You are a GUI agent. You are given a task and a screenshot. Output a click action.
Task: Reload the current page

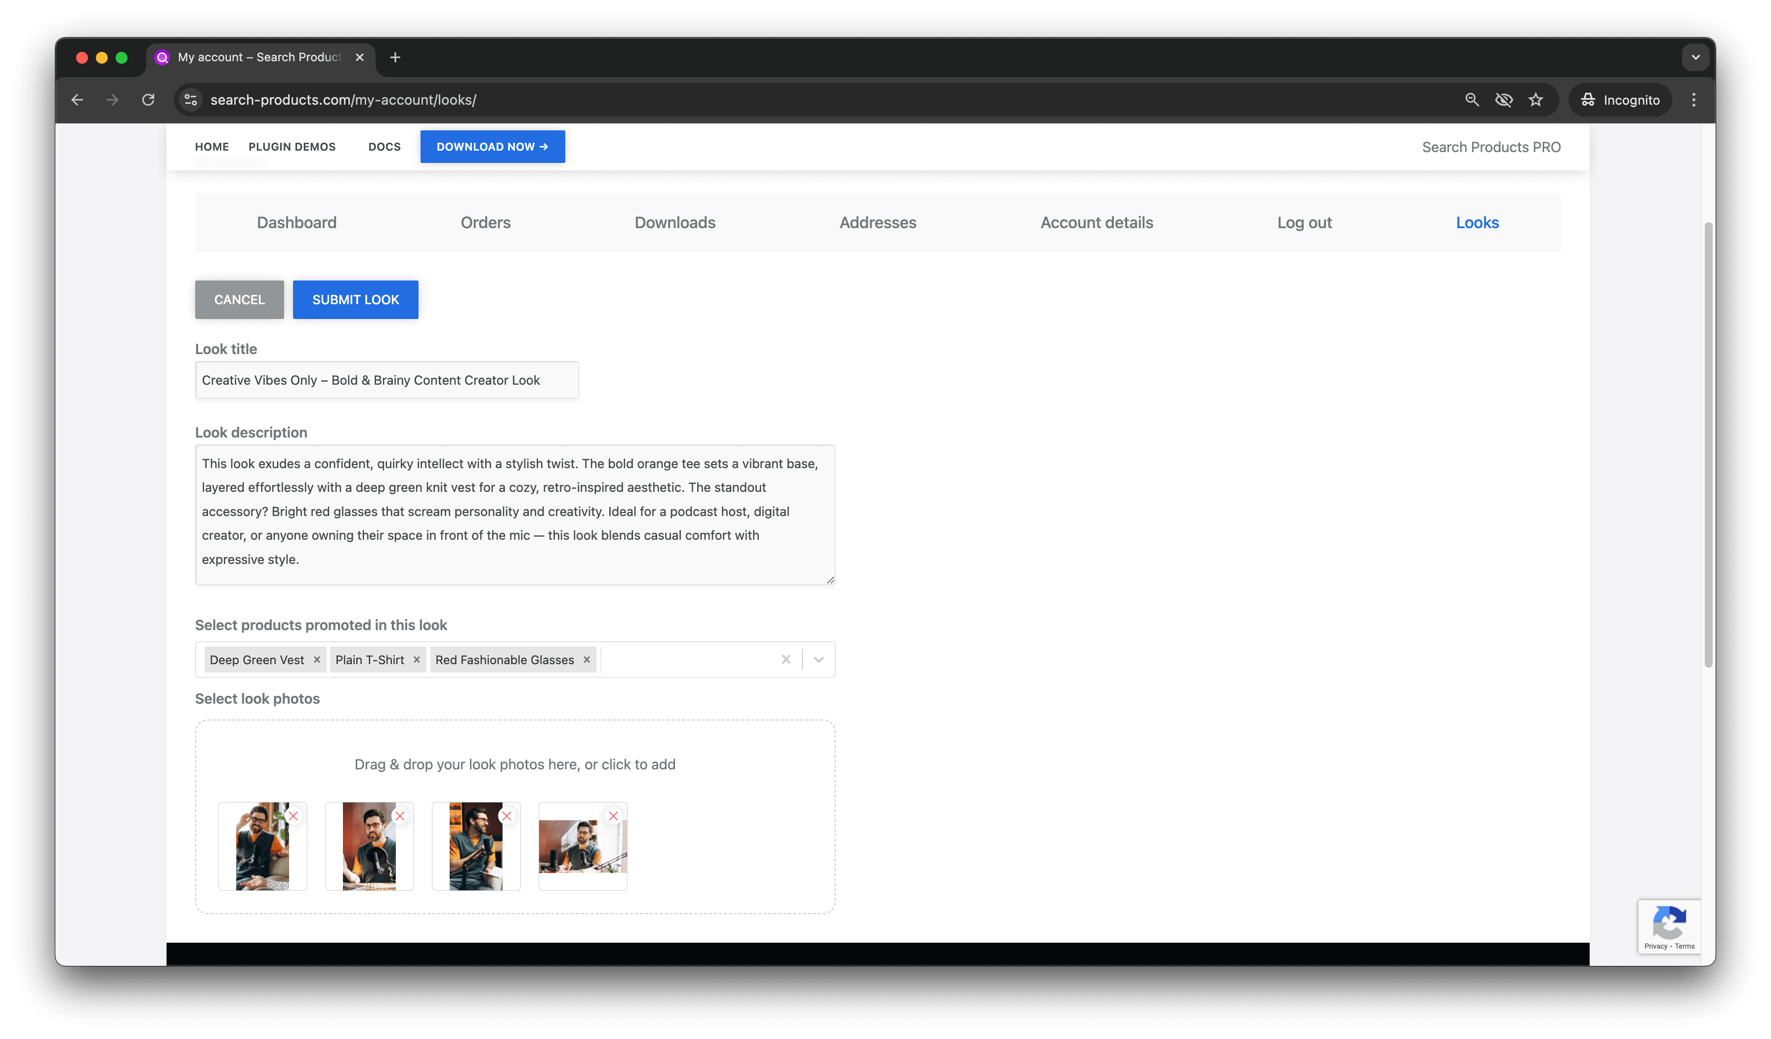click(148, 99)
